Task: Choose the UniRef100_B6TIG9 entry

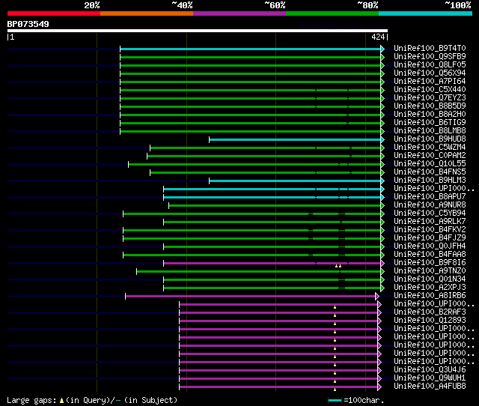Action: pyautogui.click(x=430, y=123)
